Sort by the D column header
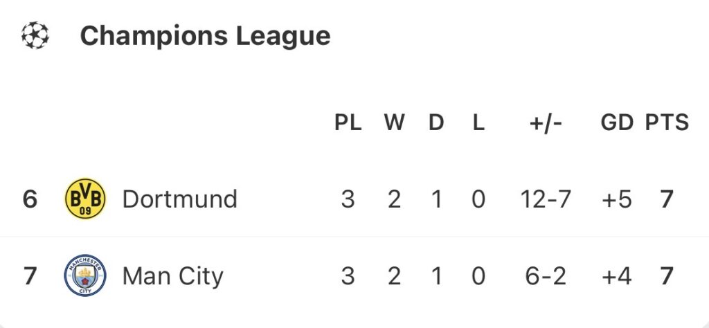Image resolution: width=709 pixels, height=328 pixels. pyautogui.click(x=436, y=123)
